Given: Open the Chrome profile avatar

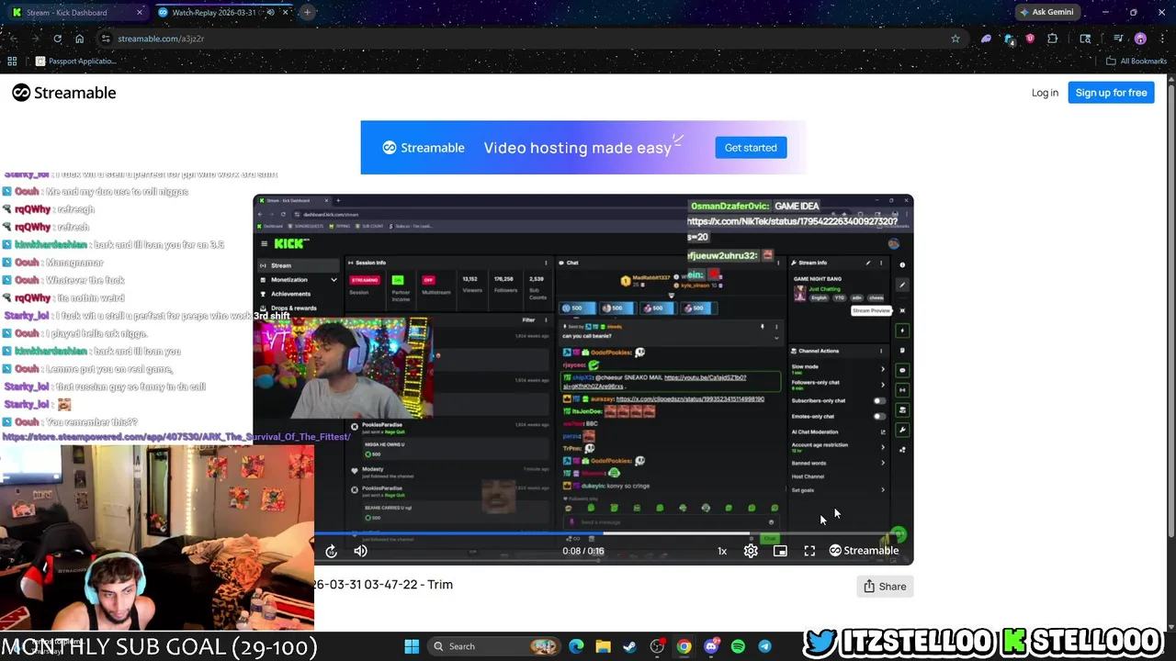Looking at the screenshot, I should (1140, 39).
